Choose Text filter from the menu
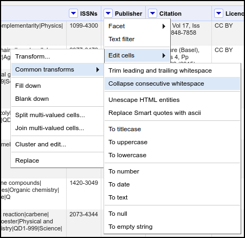 (x=137, y=39)
